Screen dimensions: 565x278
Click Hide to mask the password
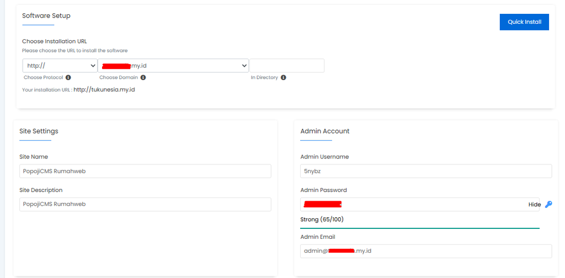(534, 205)
